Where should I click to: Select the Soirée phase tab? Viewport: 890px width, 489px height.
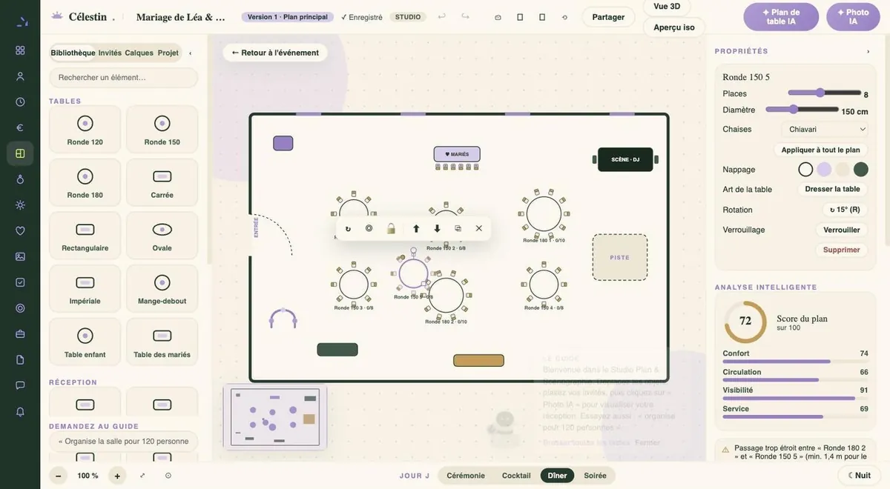[x=595, y=476]
